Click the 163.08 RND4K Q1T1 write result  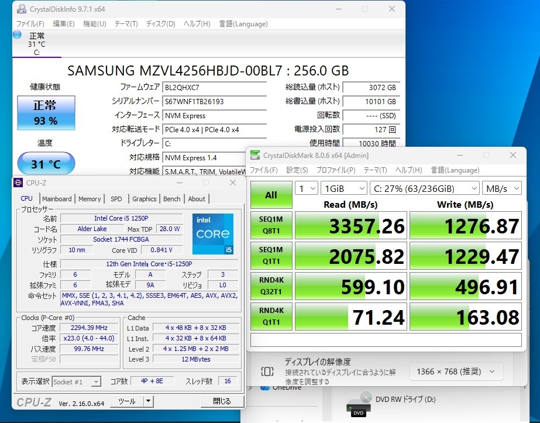pos(465,317)
